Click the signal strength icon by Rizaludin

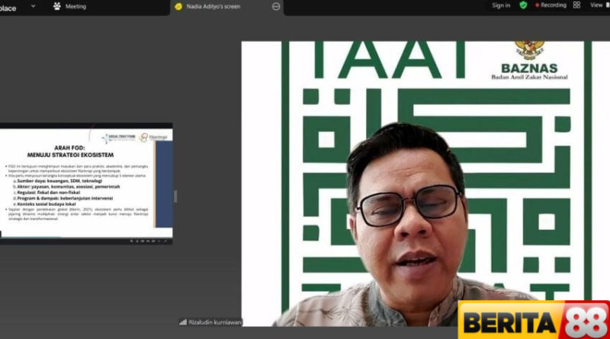coord(183,322)
